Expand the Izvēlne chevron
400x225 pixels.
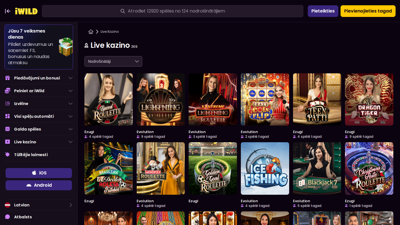tap(71, 104)
